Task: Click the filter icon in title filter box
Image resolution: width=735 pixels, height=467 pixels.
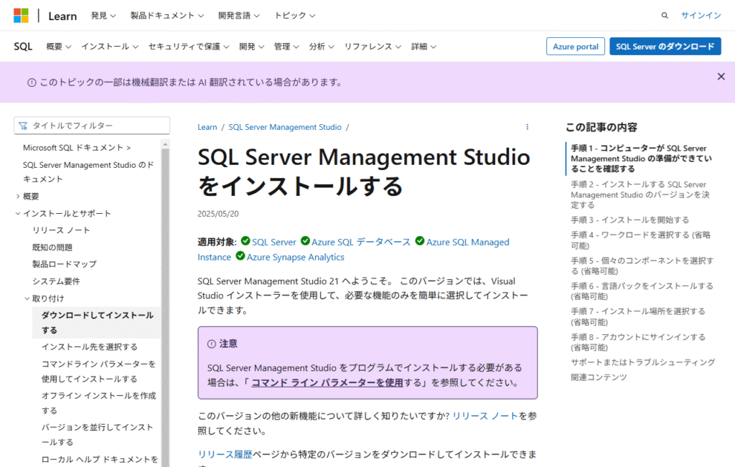Action: pos(23,126)
